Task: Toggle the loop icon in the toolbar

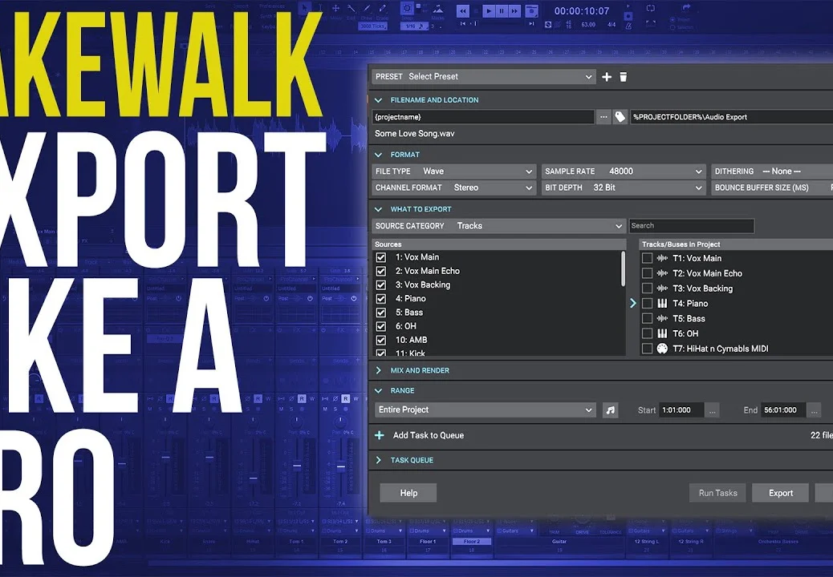Action: pos(650,9)
